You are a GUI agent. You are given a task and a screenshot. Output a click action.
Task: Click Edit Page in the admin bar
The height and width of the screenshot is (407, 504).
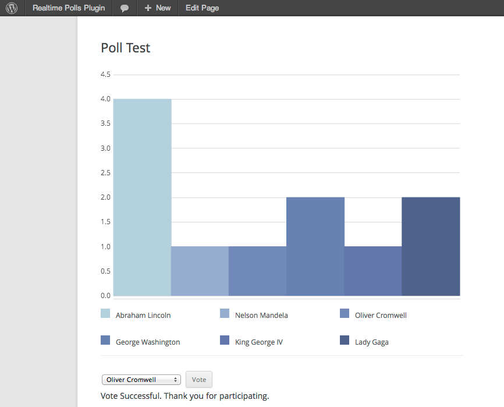[202, 8]
